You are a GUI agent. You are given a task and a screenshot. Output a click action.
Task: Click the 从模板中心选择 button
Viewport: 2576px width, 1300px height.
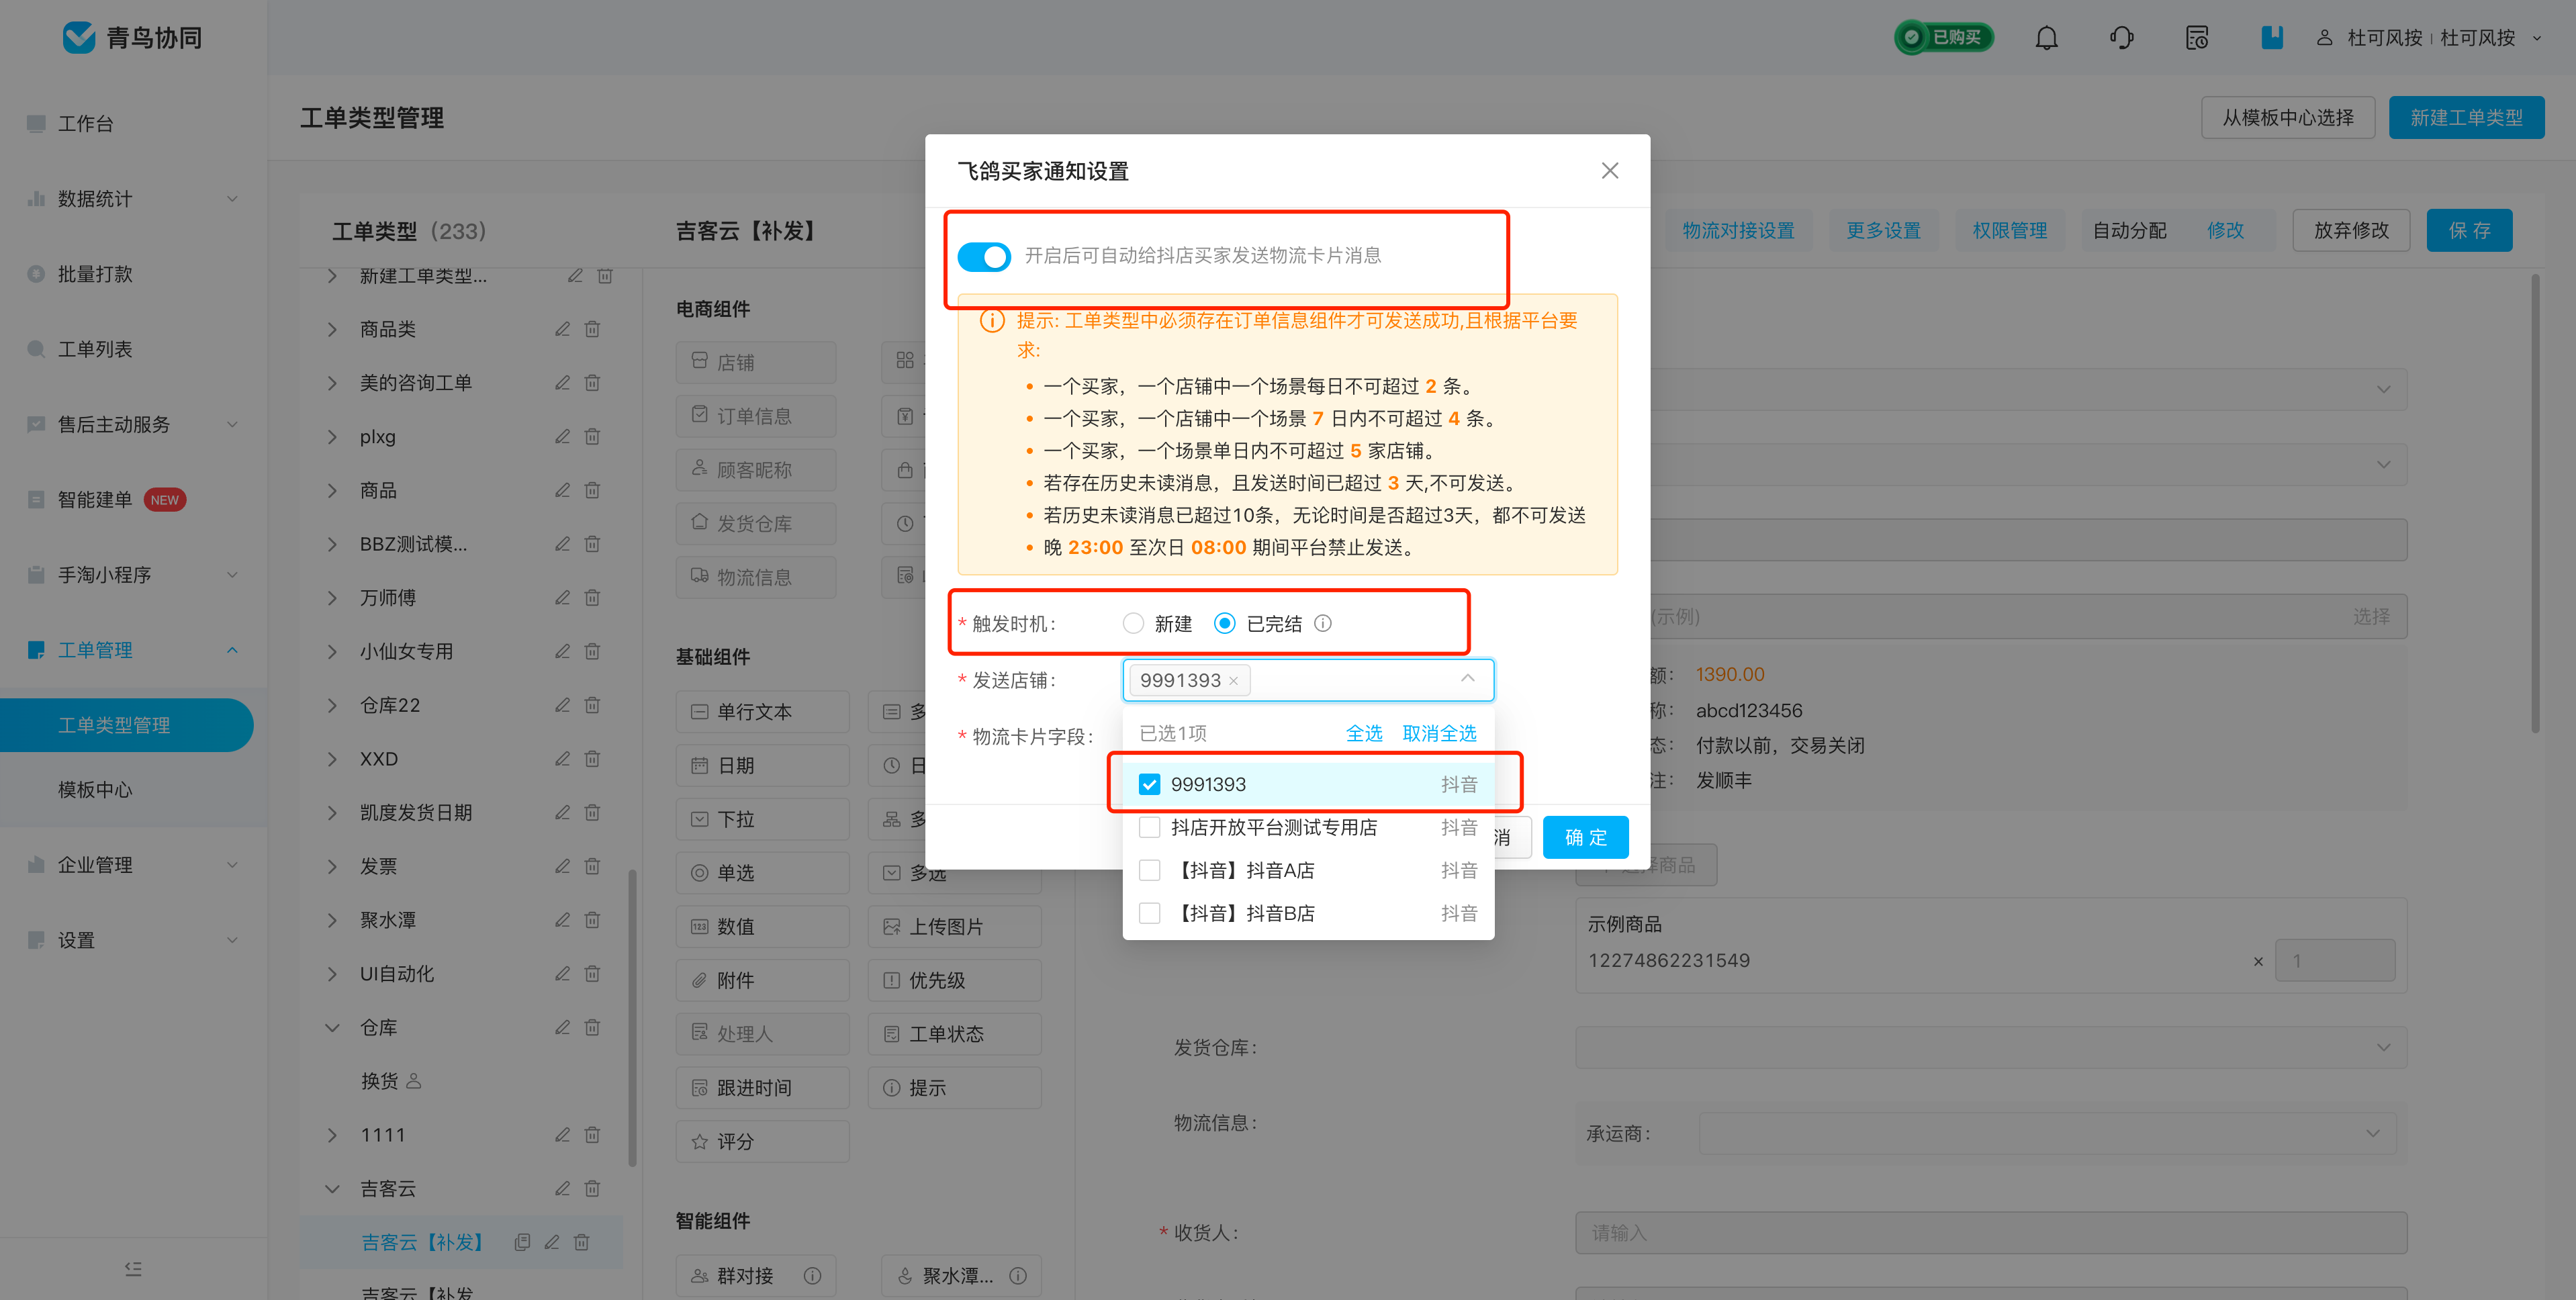[2288, 118]
